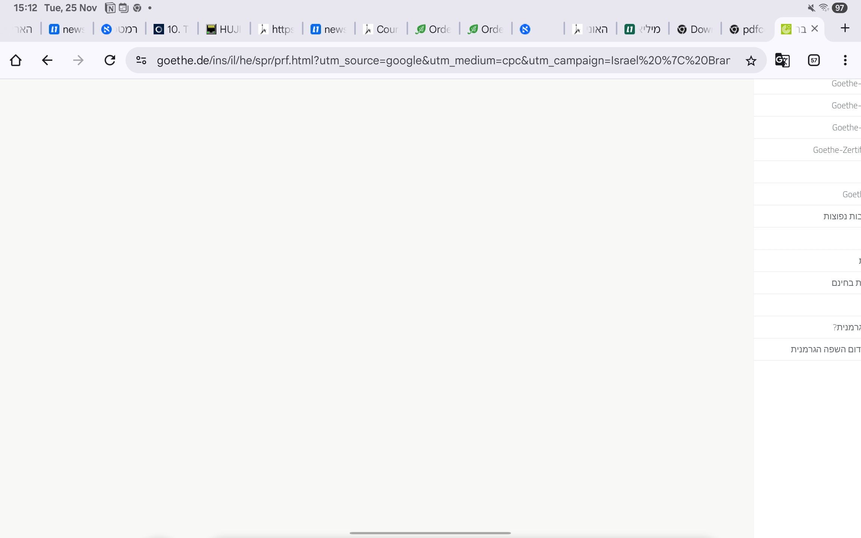
Task: Click the browser home icon
Action: 16,60
